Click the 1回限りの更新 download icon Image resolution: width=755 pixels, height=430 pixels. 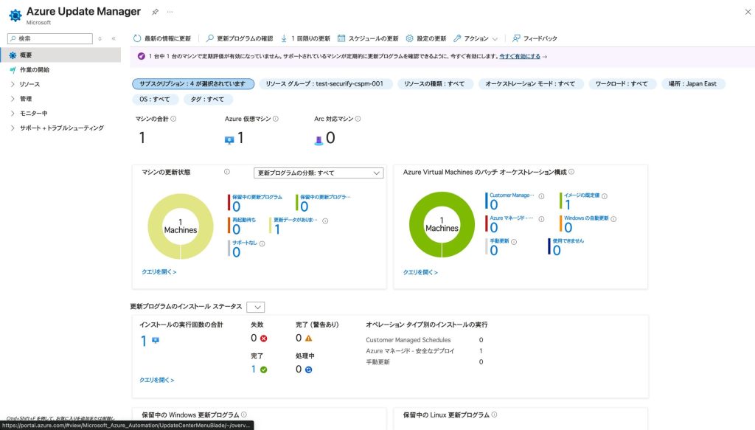tap(284, 38)
